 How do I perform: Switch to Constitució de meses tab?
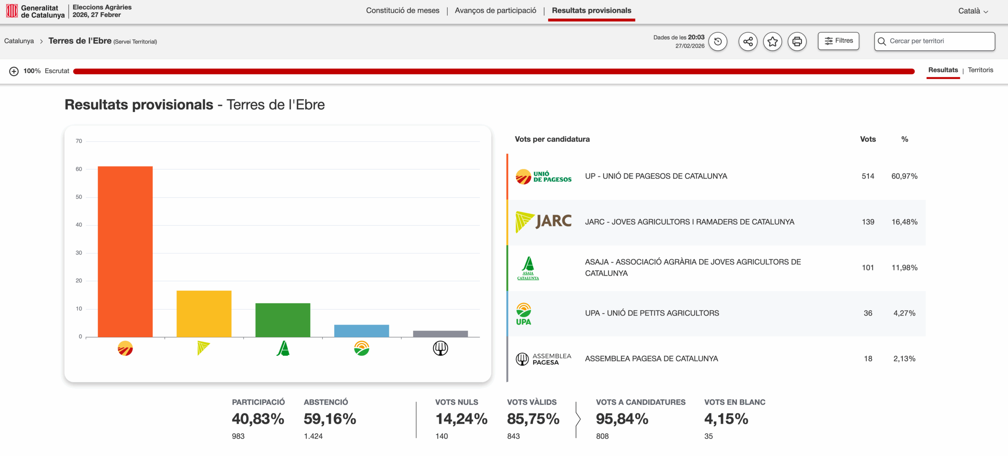[x=402, y=11]
